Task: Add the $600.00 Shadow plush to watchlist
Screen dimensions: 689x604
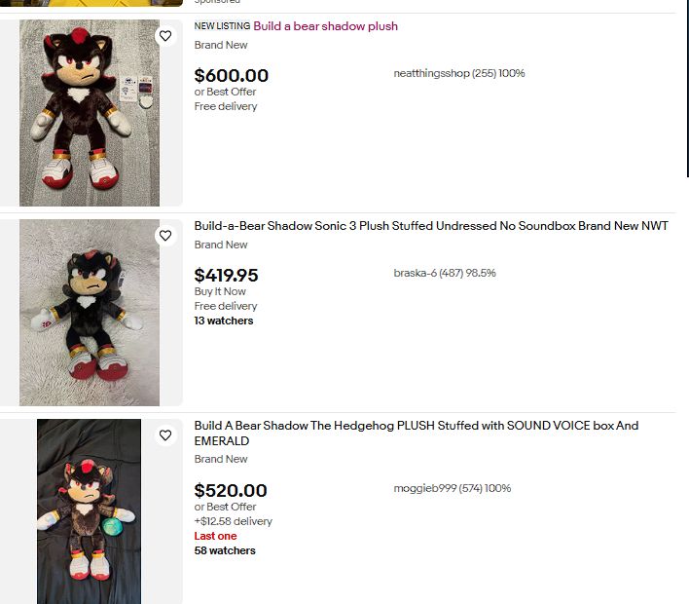Action: [165, 36]
